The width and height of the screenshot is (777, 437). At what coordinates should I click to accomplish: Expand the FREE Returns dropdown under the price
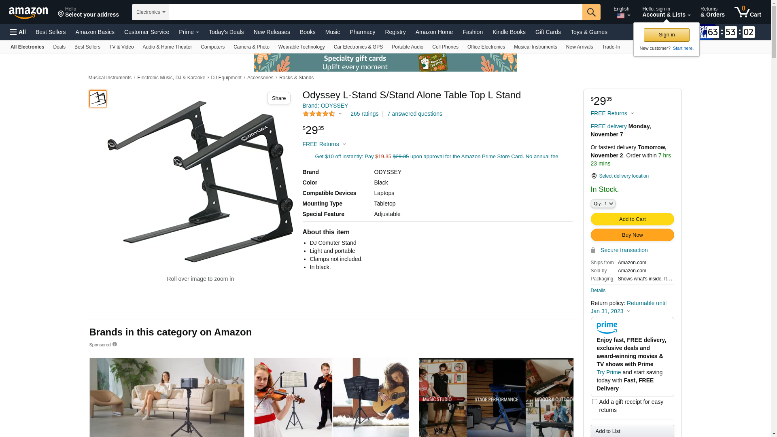point(324,144)
